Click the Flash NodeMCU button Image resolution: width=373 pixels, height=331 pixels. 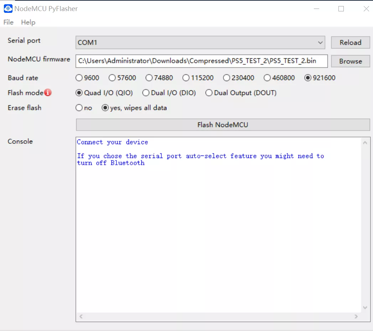click(223, 125)
